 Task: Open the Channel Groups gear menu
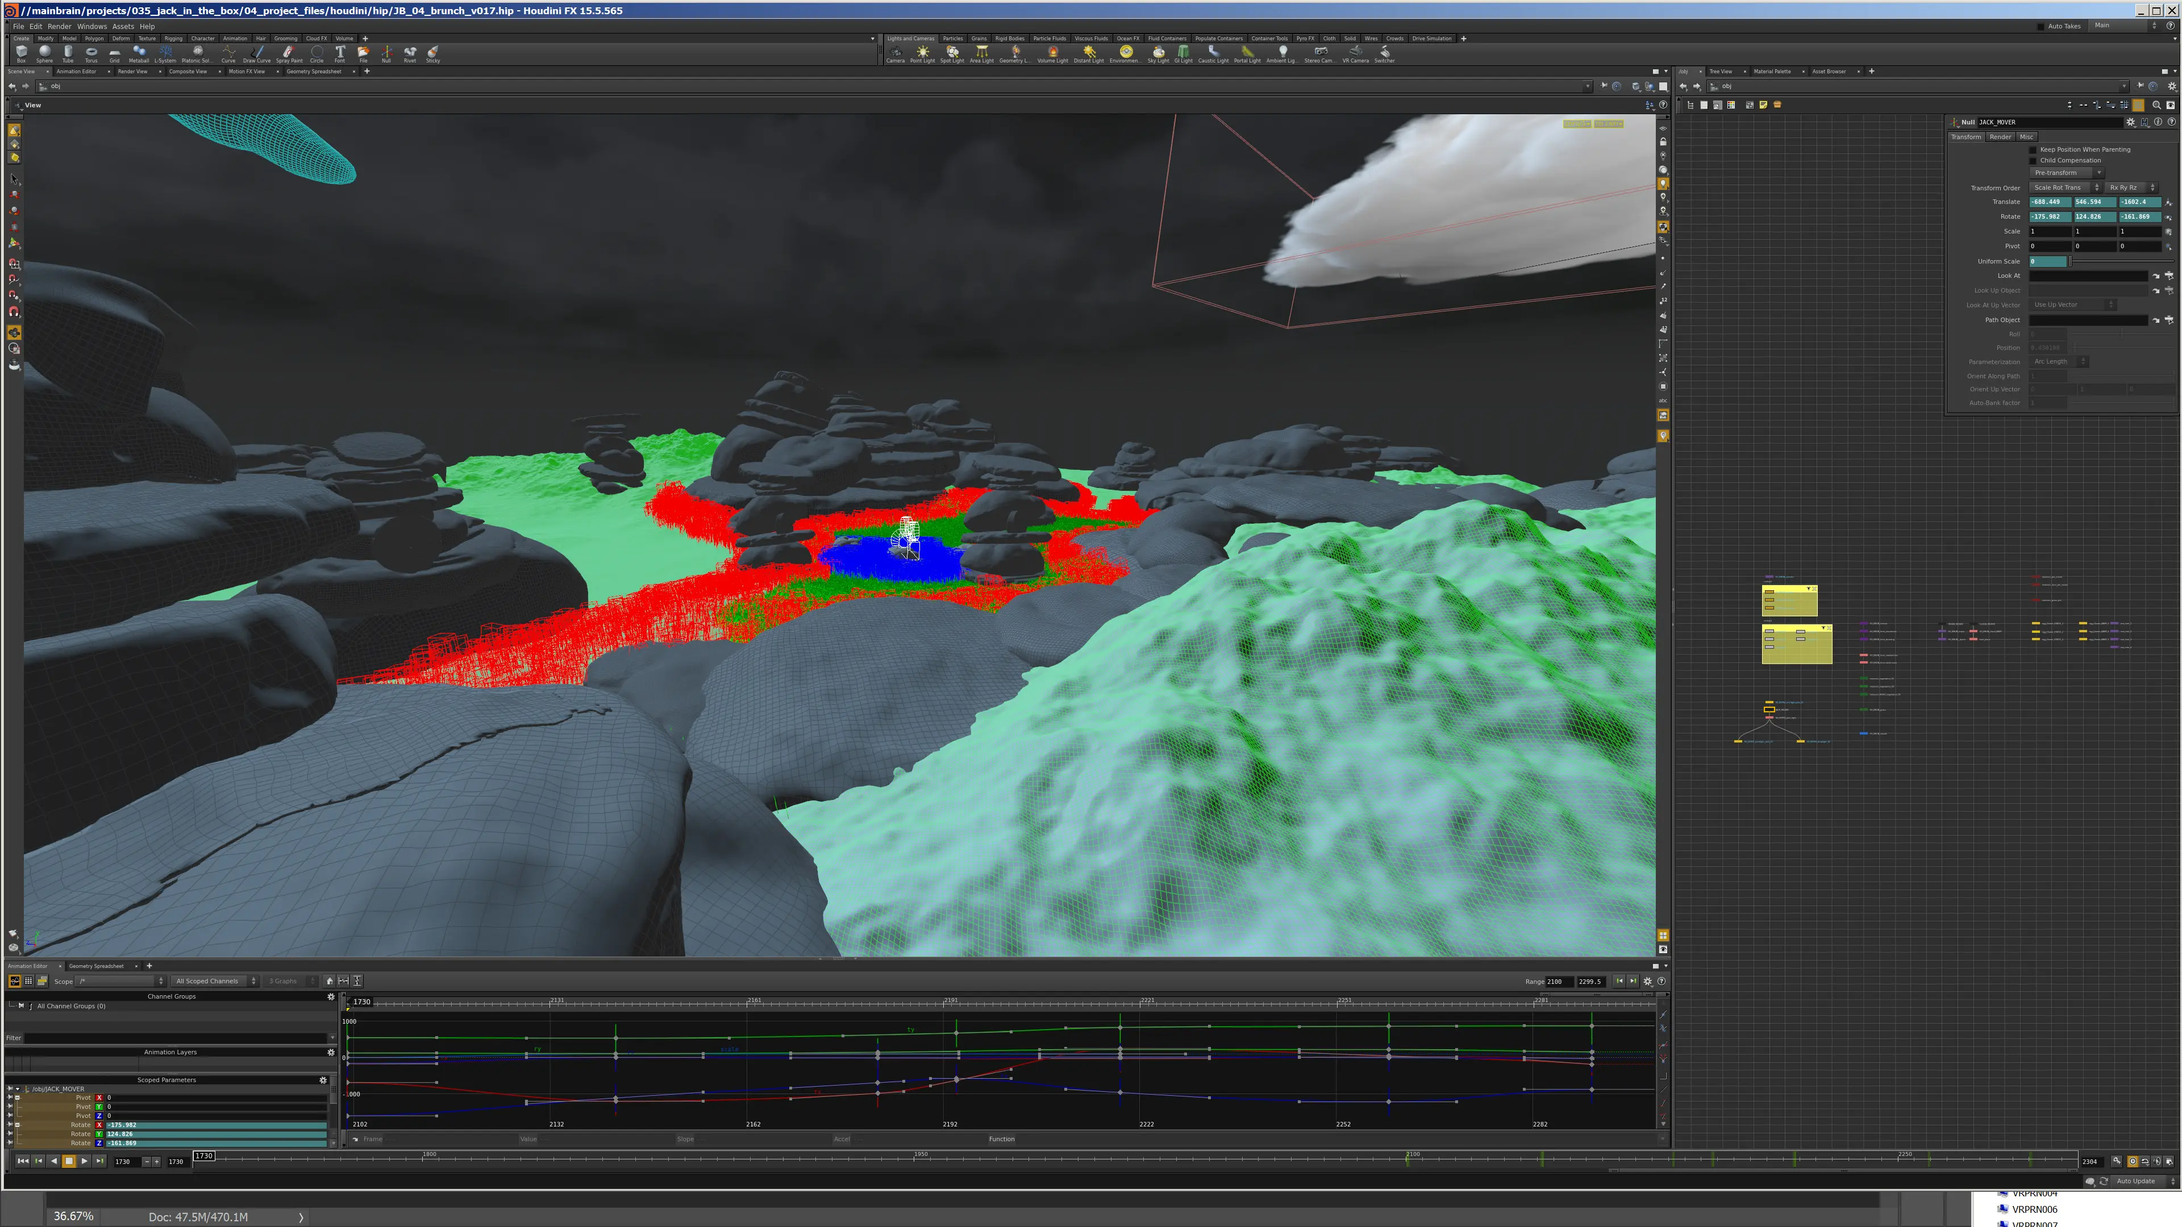[x=330, y=997]
